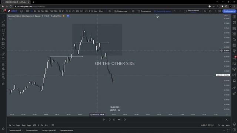237x133 pixels.
Task: Click the blue Опубликовать button
Action: point(229,11)
